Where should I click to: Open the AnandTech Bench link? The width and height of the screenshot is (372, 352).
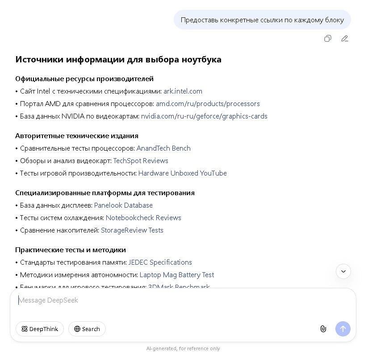click(163, 148)
